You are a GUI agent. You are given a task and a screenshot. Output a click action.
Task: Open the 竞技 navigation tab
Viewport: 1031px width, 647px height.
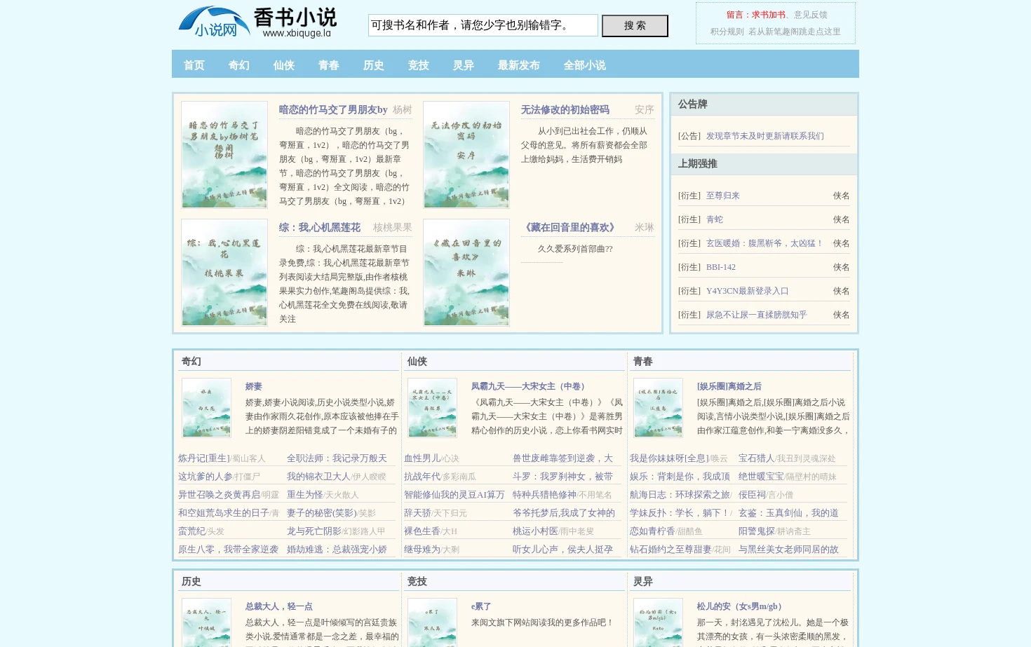(419, 65)
